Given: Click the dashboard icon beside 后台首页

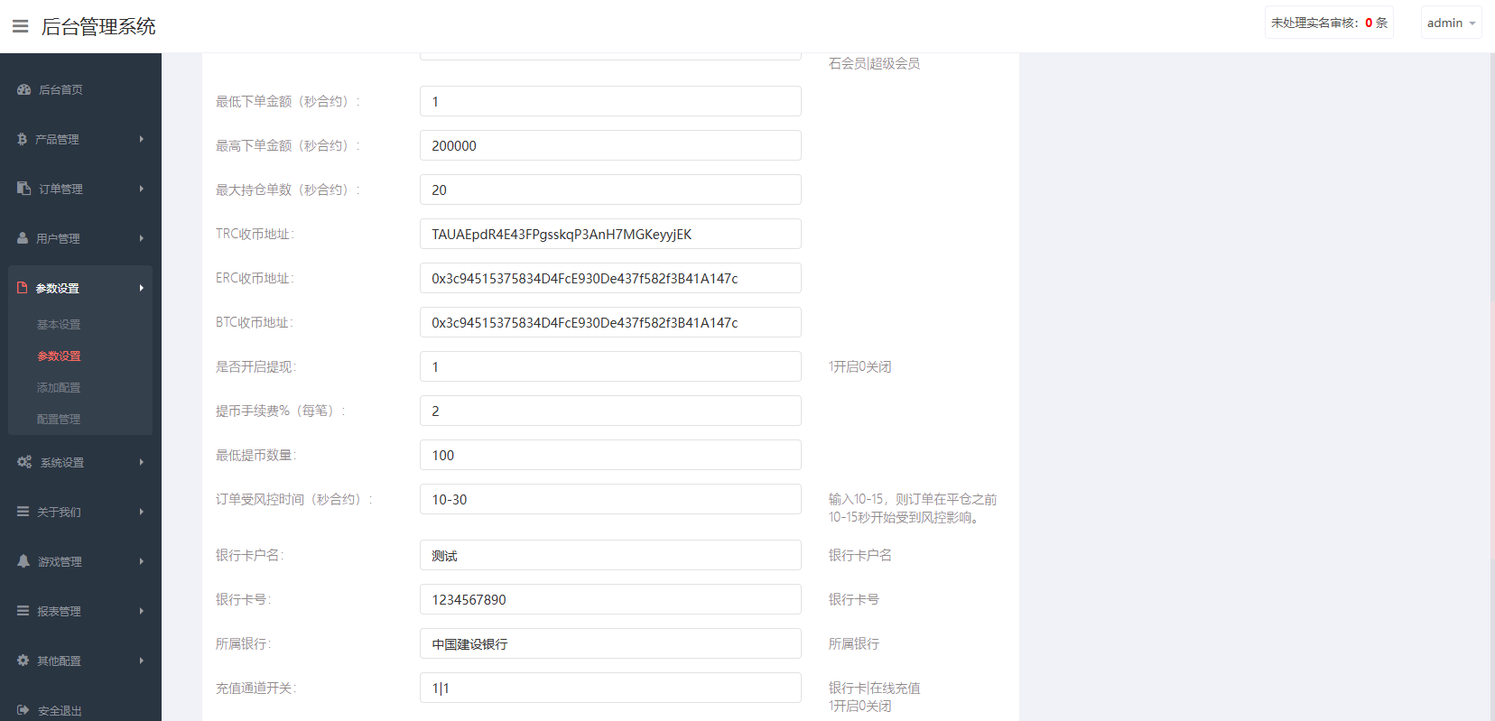Looking at the screenshot, I should pyautogui.click(x=24, y=89).
